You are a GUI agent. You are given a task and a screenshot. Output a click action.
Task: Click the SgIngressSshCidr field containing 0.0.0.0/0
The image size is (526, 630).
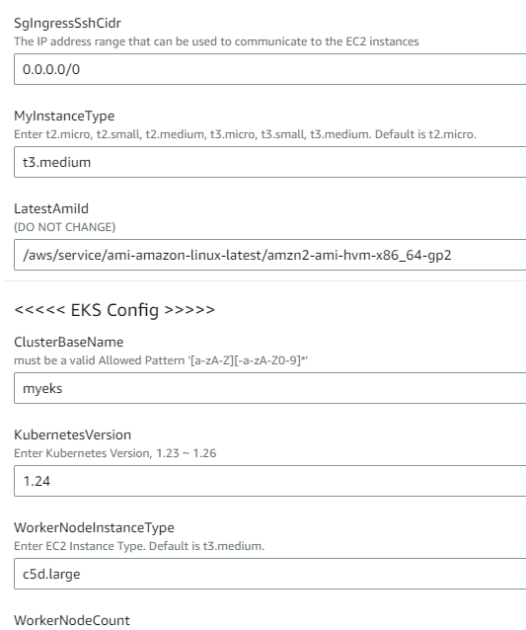269,69
